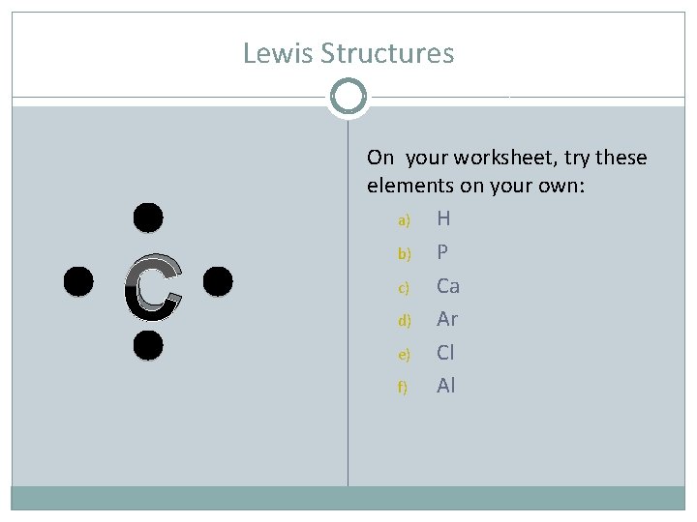Click the list marker a)
This screenshot has height=522, width=697.
404,220
